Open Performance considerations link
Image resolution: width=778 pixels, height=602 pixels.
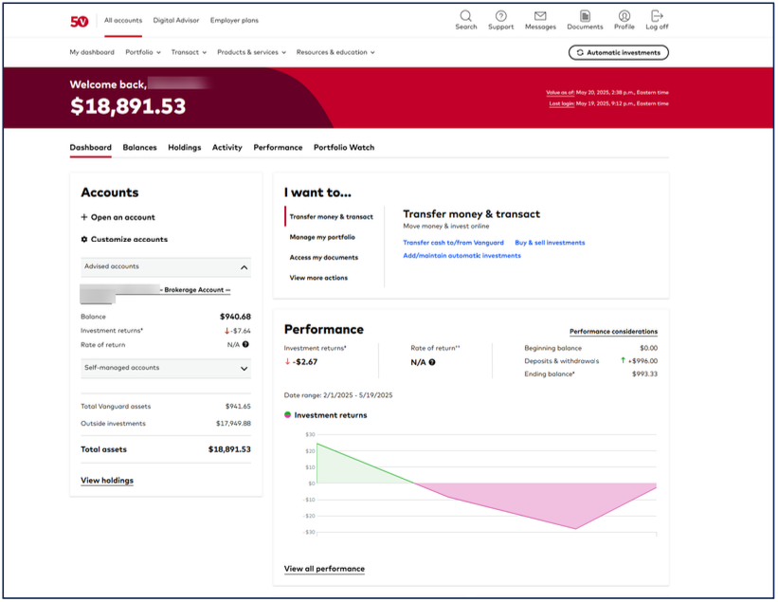[613, 332]
